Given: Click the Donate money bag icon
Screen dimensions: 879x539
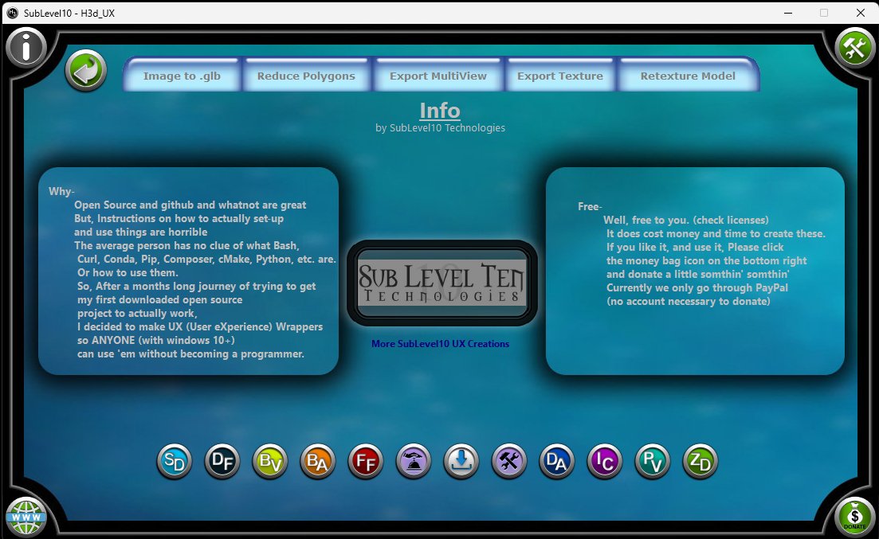Looking at the screenshot, I should [x=854, y=517].
